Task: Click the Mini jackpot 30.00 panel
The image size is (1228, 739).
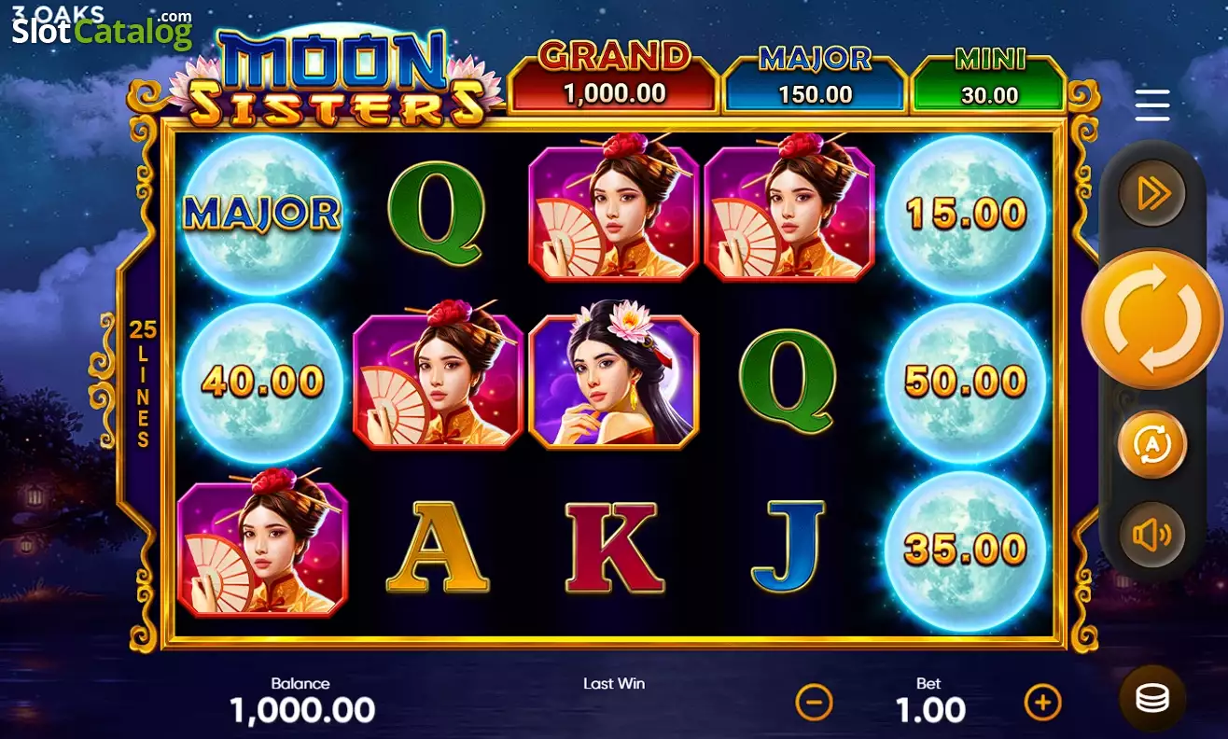Action: tap(989, 78)
